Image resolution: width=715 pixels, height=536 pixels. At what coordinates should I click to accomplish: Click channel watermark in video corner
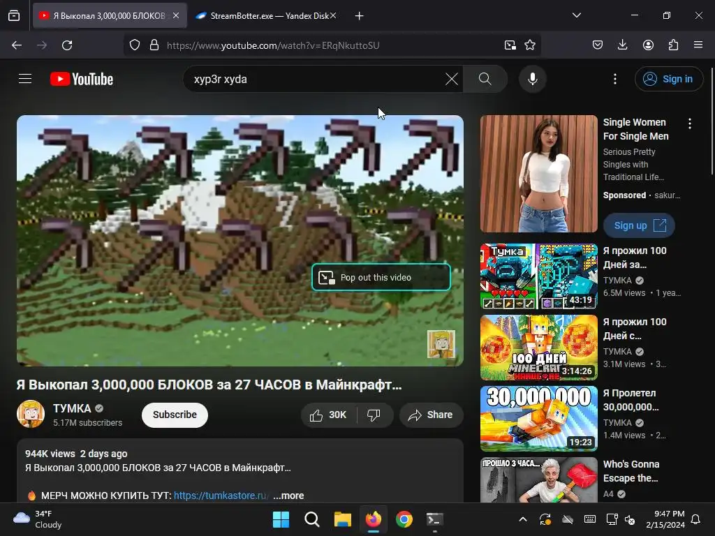click(x=441, y=344)
